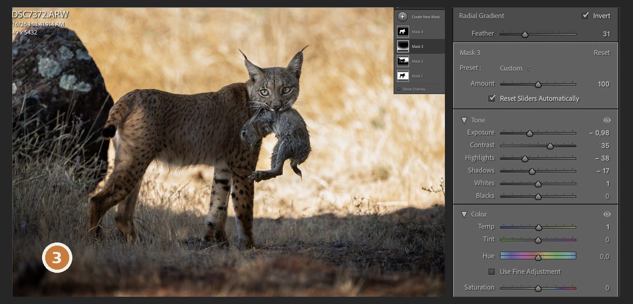Collapse the Color section triangle
The width and height of the screenshot is (633, 304).
click(x=464, y=214)
